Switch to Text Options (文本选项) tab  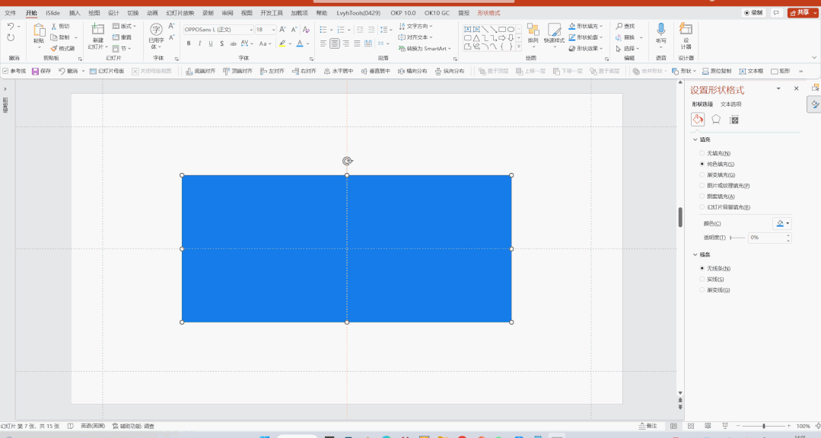(x=731, y=104)
